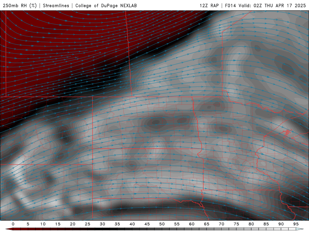Select the "45" value on the RH color scale
Screen dimensions: 309x231
click(147, 224)
